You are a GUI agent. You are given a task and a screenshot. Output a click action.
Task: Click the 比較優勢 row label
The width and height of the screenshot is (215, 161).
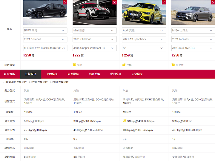pos(10,65)
